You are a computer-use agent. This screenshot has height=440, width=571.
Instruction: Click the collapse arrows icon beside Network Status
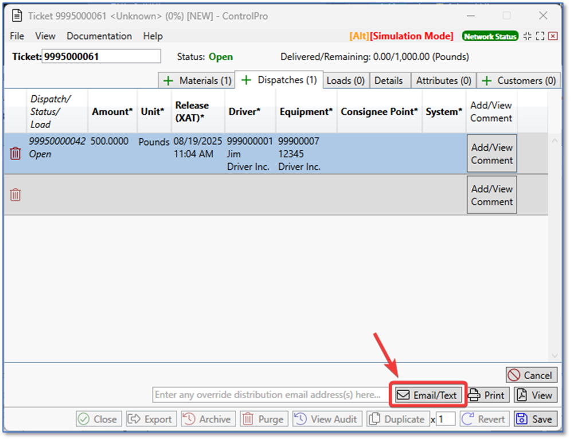(x=527, y=36)
